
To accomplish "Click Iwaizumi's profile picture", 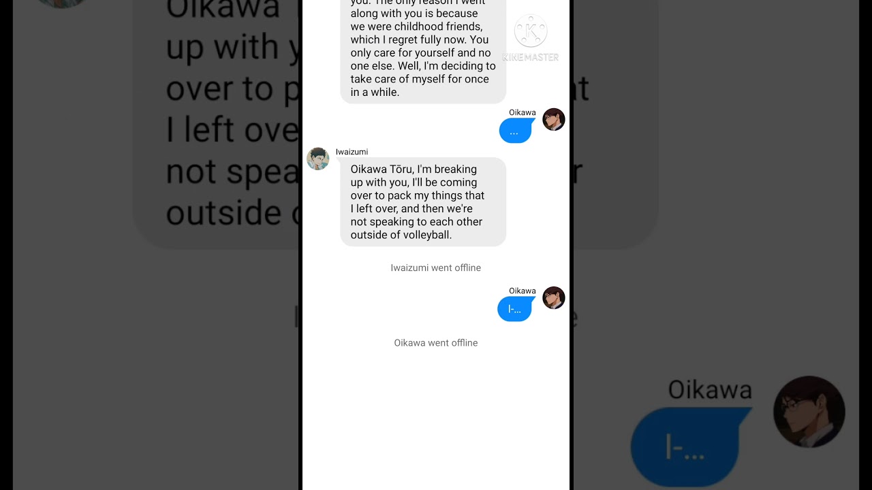I will [318, 159].
